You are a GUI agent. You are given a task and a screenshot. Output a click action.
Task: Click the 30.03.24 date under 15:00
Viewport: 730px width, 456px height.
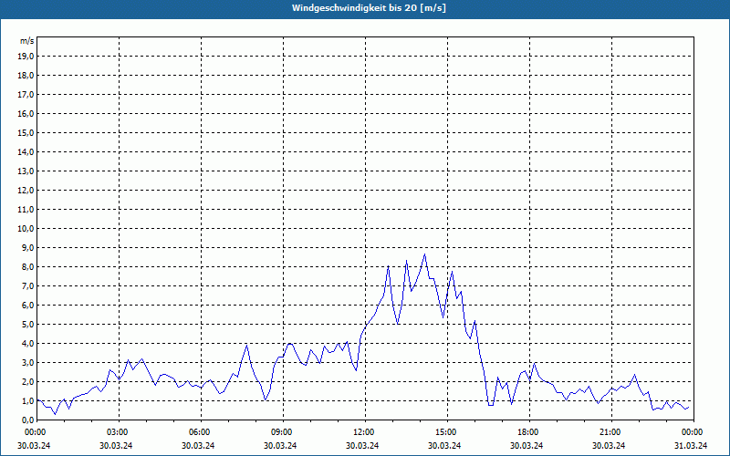(x=444, y=446)
